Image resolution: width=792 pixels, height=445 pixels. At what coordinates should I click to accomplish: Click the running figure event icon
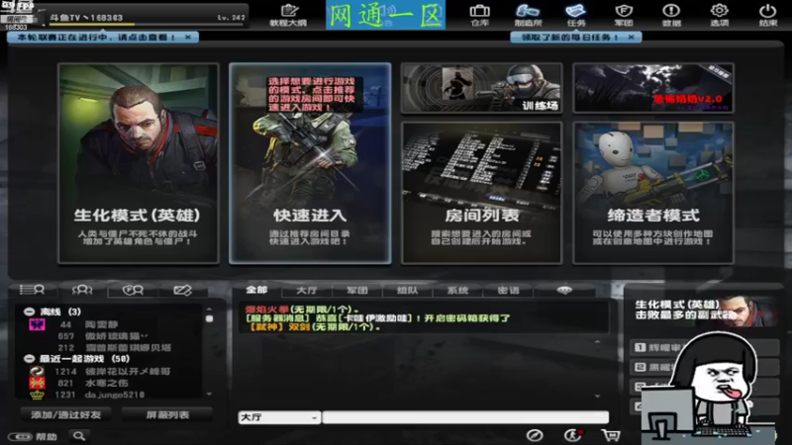[573, 435]
